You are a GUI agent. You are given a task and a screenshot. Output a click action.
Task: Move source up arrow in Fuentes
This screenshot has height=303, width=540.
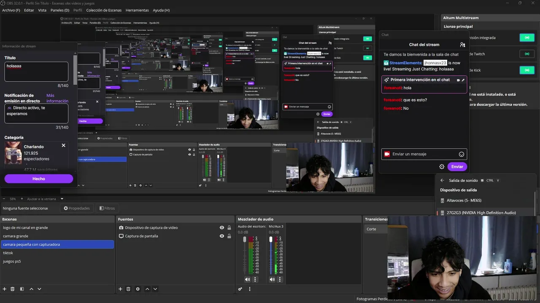coord(147,289)
